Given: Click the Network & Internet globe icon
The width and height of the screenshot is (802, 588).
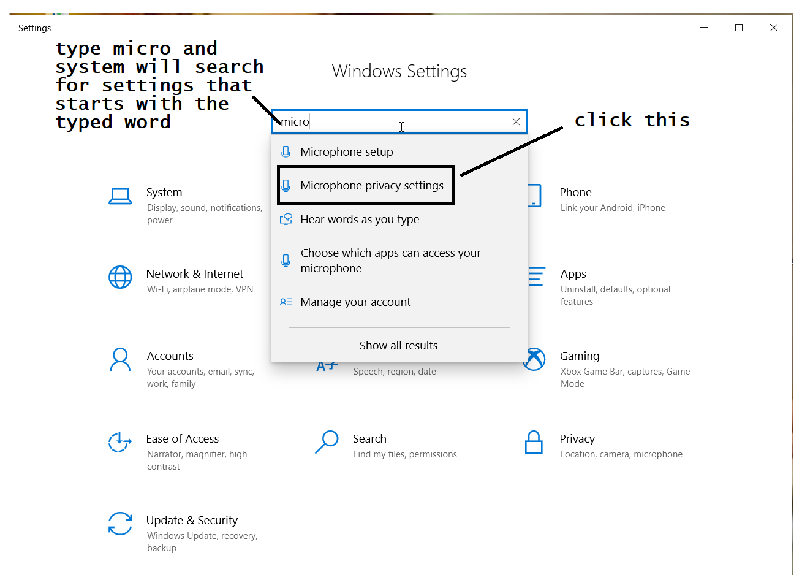Looking at the screenshot, I should point(120,277).
